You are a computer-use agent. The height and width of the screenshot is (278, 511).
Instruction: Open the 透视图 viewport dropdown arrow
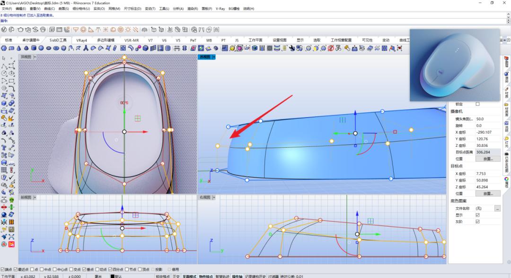pyautogui.click(x=214, y=57)
